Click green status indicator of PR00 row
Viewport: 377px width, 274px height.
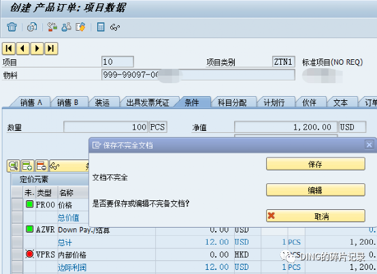tap(29, 204)
